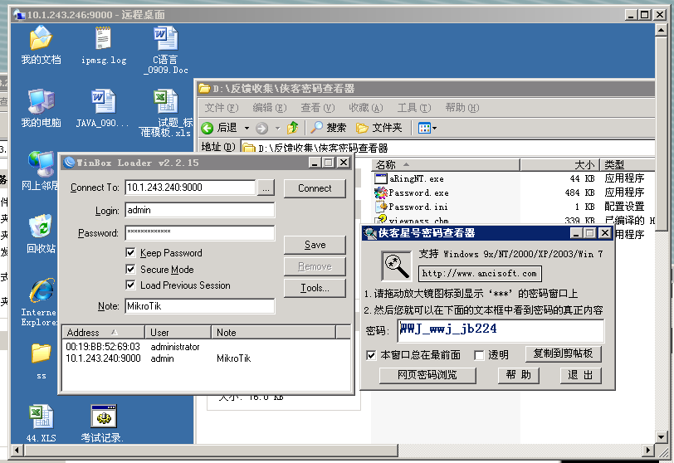Image resolution: width=674 pixels, height=463 pixels.
Task: Click the WinBox Password field
Action: click(200, 233)
